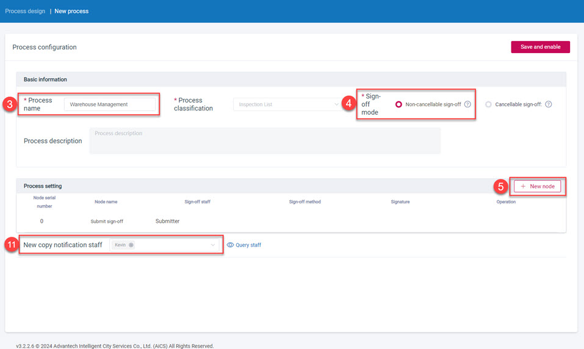Click the red step 5 marker
This screenshot has width=584, height=349.
500,185
